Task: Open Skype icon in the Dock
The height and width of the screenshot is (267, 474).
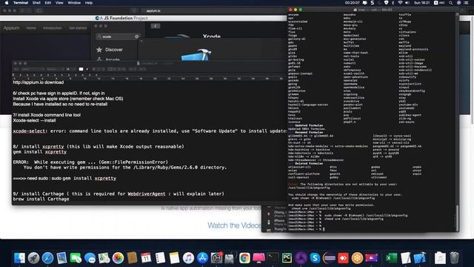Action: [x=315, y=258]
